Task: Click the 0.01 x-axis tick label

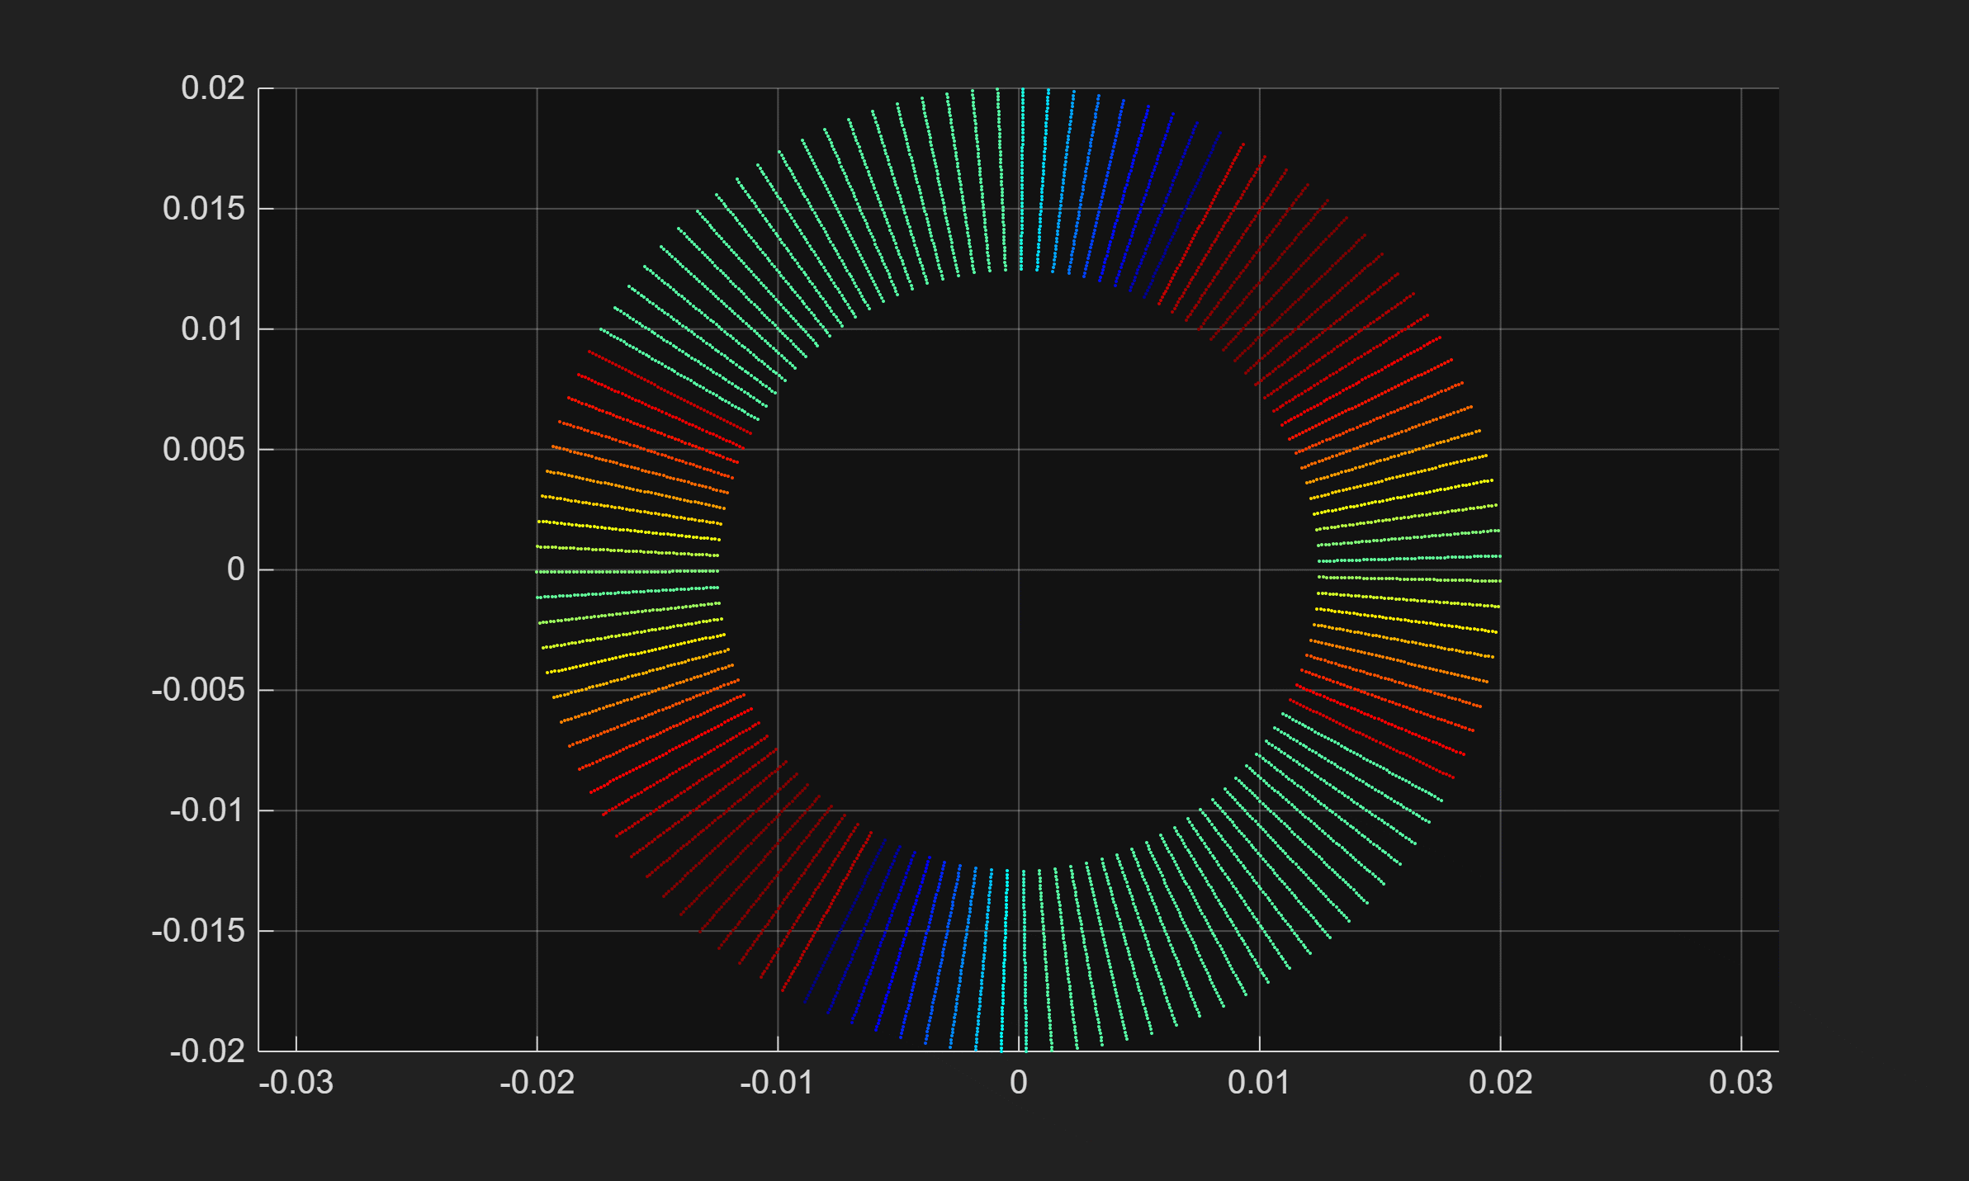Action: click(1259, 1083)
